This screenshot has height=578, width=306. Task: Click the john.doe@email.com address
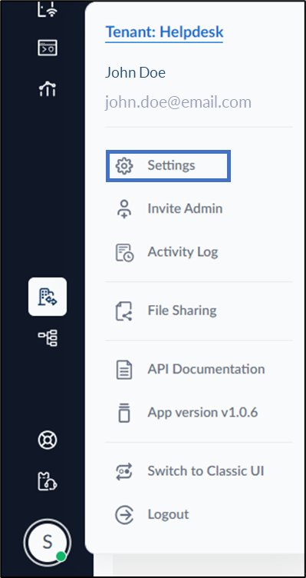(x=178, y=101)
